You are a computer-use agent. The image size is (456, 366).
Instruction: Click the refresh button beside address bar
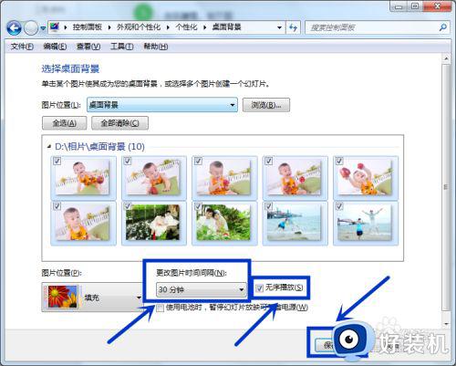293,28
